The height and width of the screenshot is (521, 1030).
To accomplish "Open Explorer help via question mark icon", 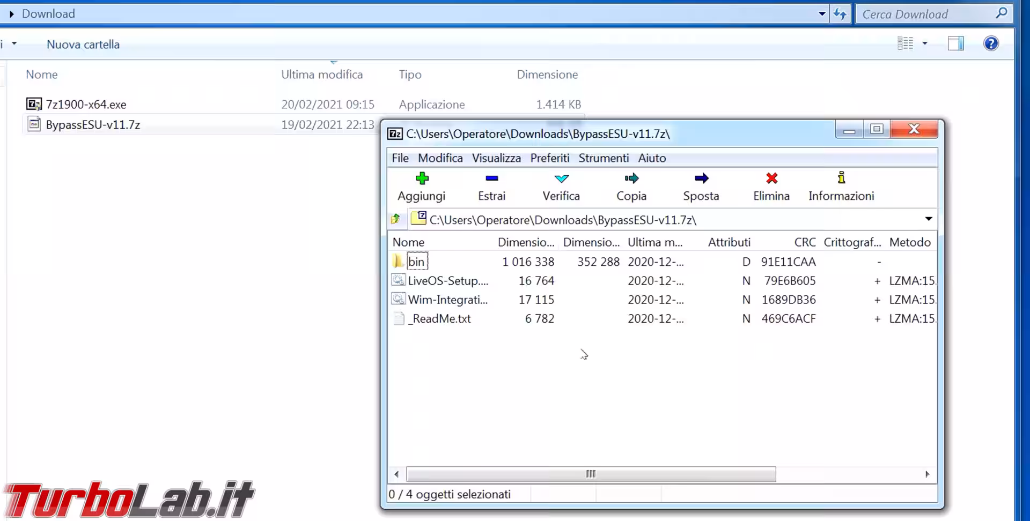I will click(990, 43).
